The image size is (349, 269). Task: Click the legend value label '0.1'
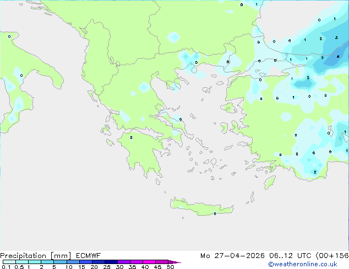tap(6, 267)
